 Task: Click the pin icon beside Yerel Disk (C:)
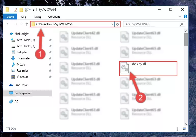pyautogui.click(x=50, y=40)
